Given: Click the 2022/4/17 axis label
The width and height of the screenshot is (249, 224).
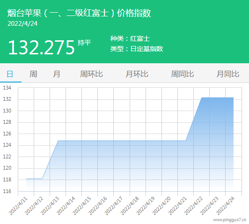Looking at the screenshot, I should [x=114, y=206].
